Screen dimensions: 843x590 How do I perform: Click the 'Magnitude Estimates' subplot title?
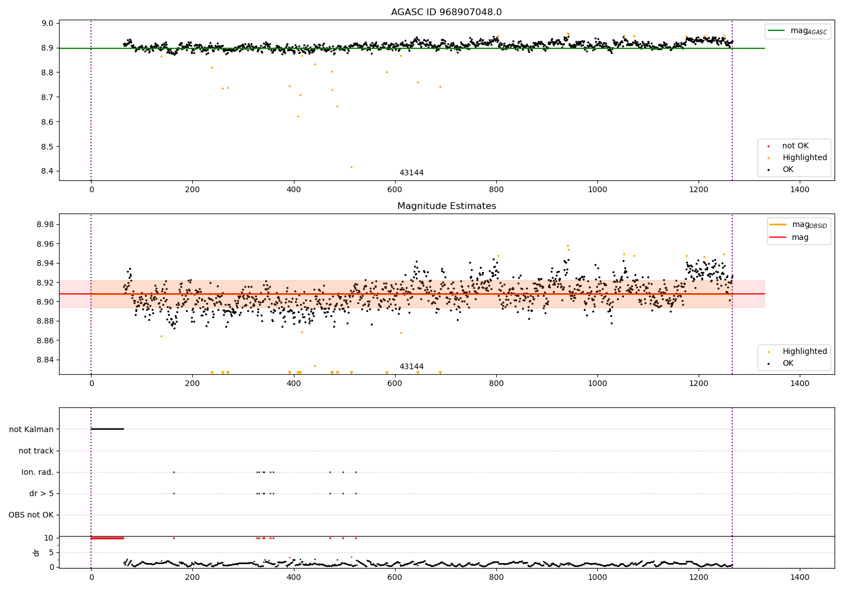click(446, 206)
